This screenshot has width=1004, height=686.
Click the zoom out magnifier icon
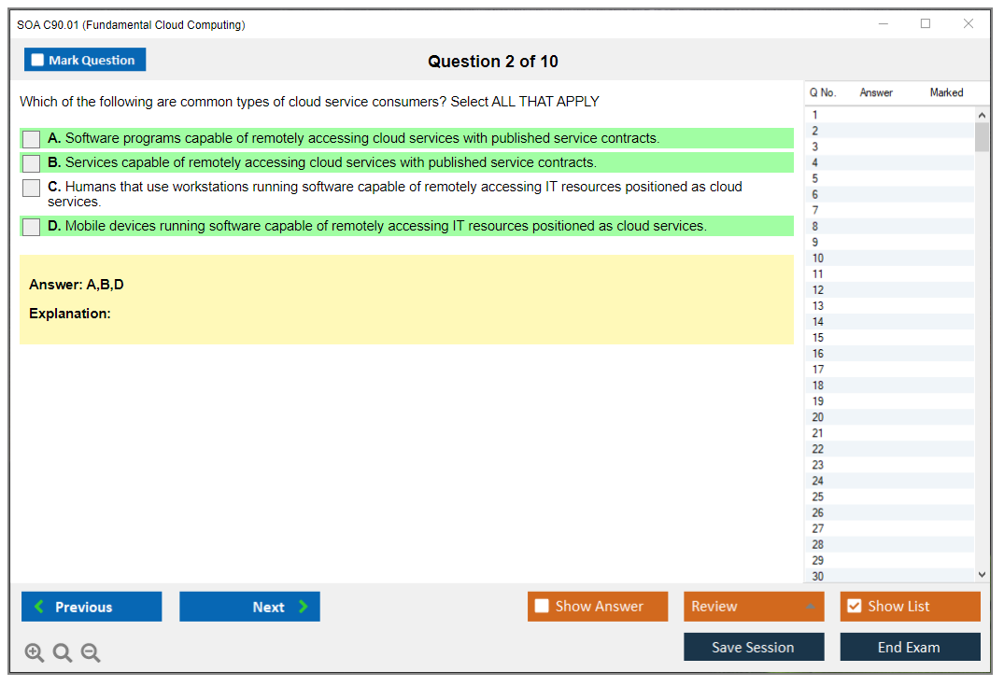click(x=91, y=652)
